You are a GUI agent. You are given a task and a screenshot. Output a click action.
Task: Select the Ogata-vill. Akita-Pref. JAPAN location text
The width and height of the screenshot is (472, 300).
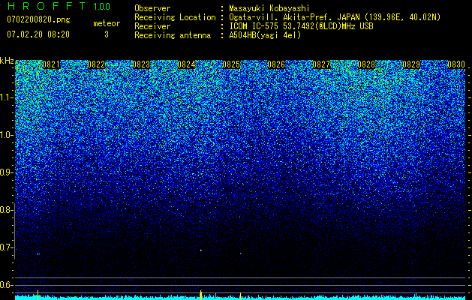335,17
